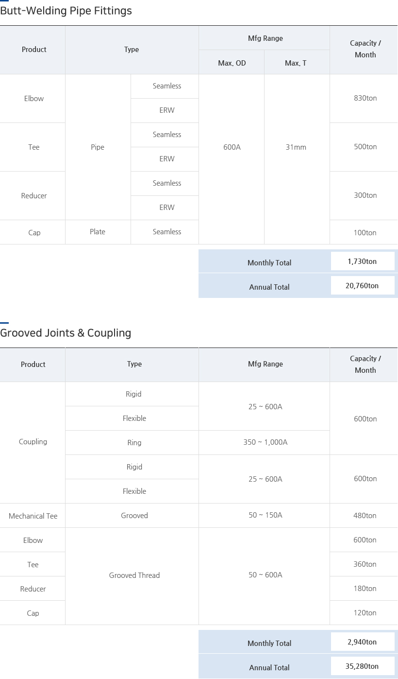The width and height of the screenshot is (398, 679).
Task: Select the 600A max OD cell
Action: click(x=232, y=147)
